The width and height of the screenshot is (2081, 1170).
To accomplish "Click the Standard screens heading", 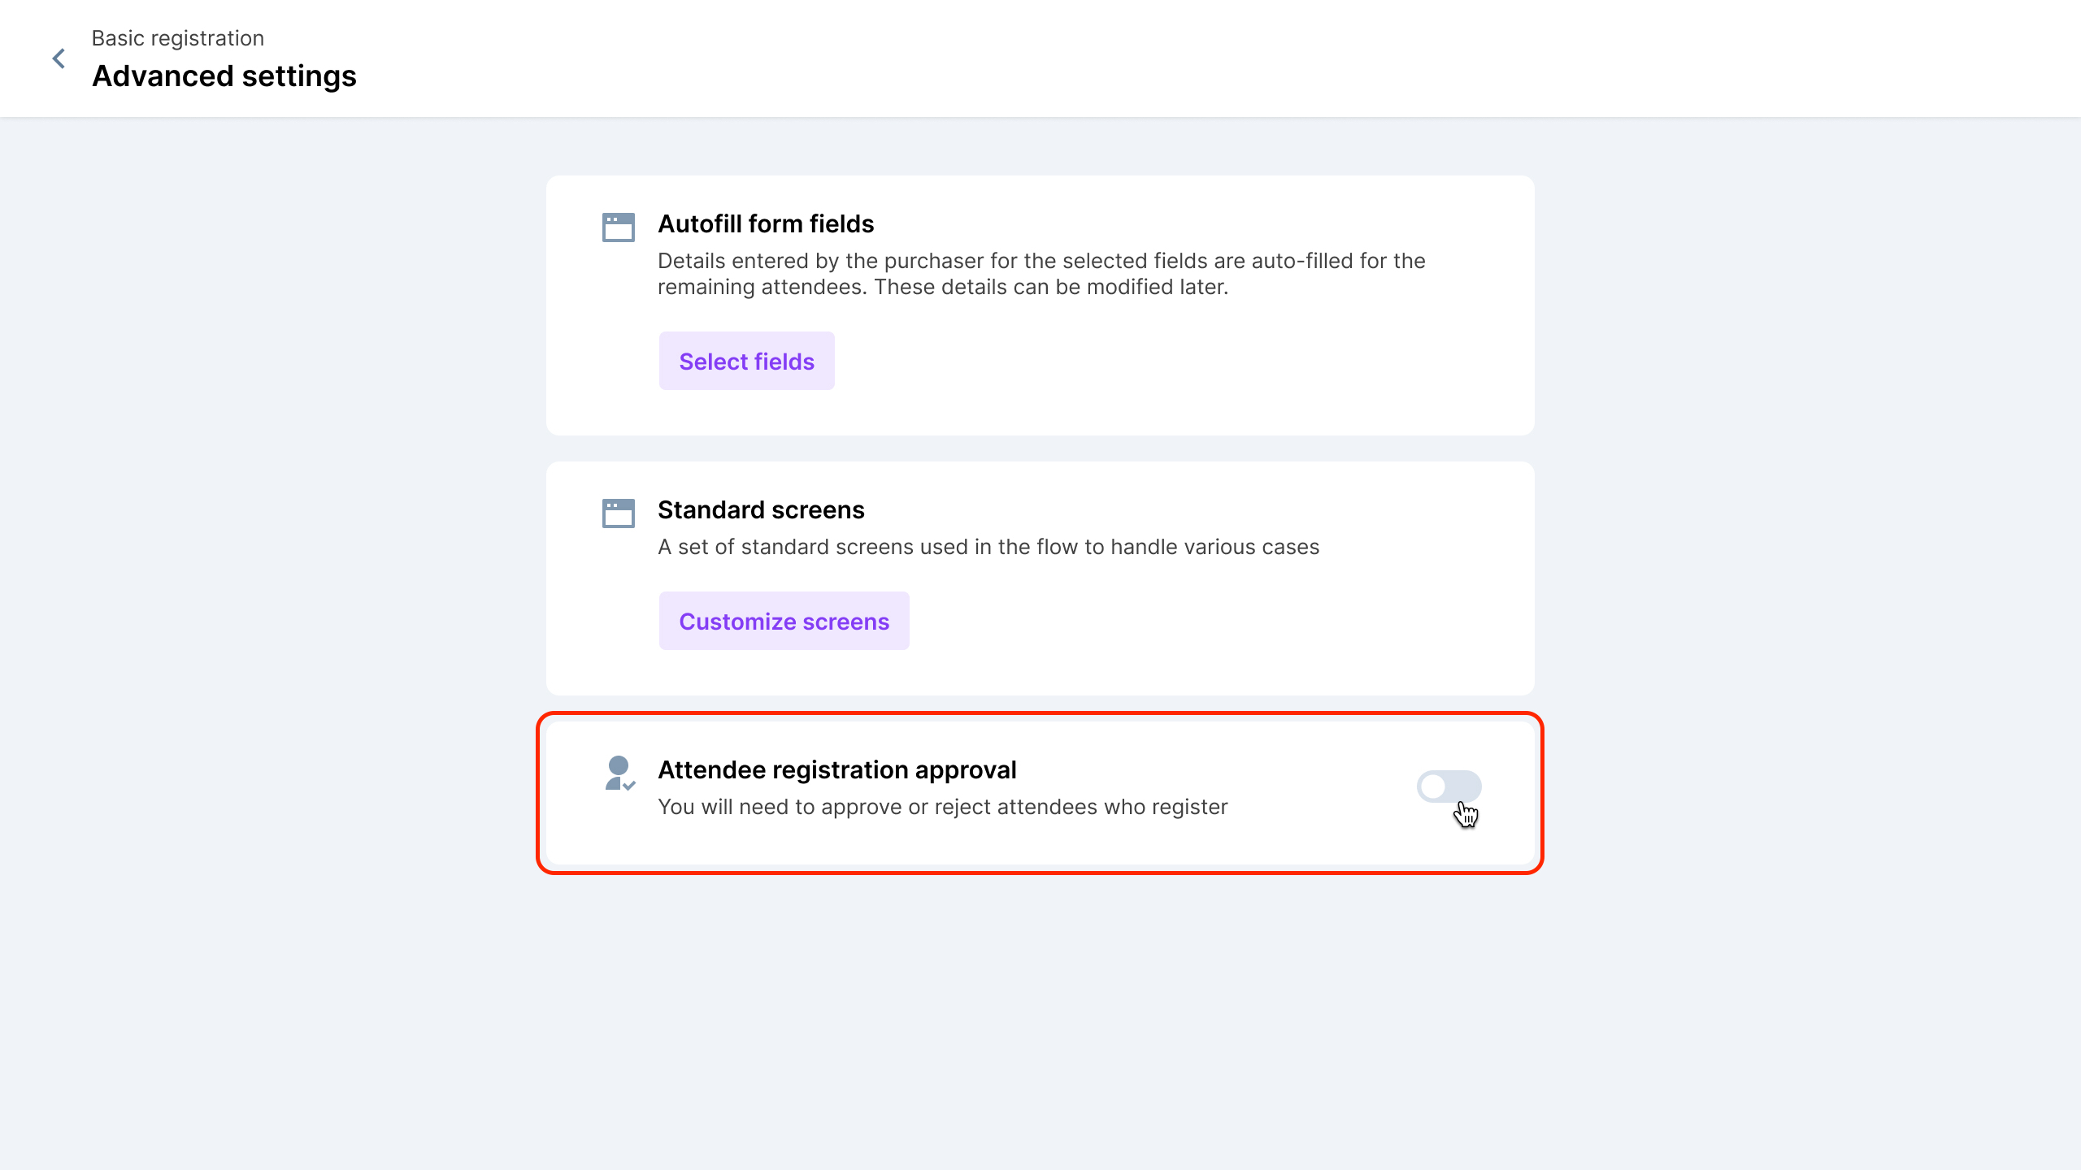I will click(x=761, y=510).
